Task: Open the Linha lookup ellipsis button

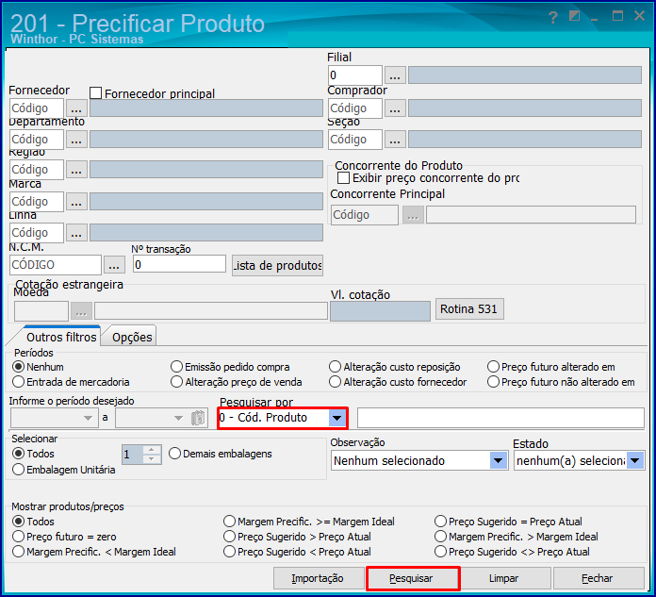Action: (x=76, y=233)
